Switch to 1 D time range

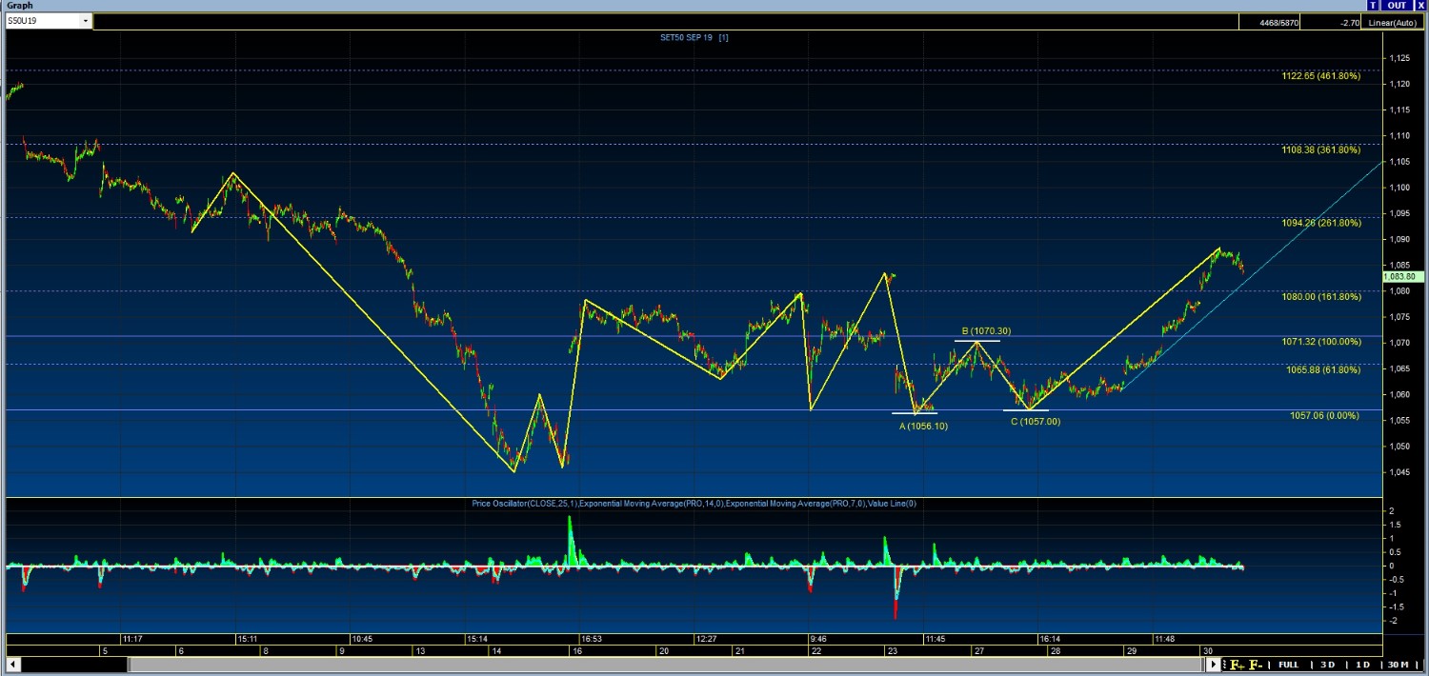(1362, 665)
